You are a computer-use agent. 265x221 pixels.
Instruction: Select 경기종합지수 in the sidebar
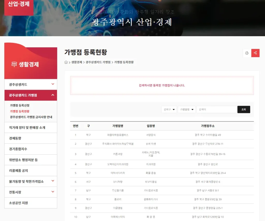pos(18,149)
